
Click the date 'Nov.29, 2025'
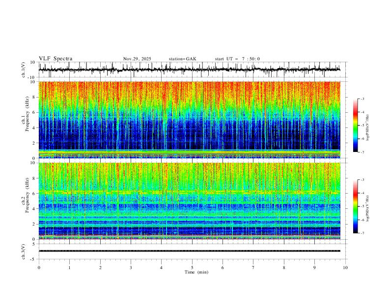pos(137,59)
